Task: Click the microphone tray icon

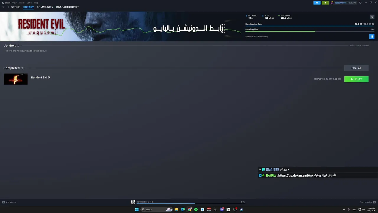Action: tap(349, 209)
